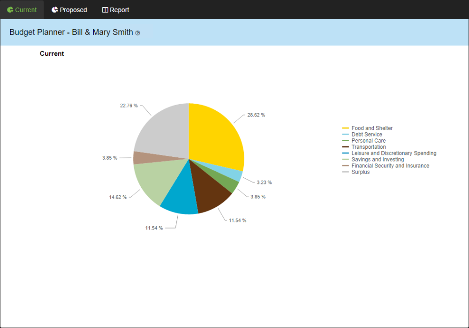The width and height of the screenshot is (469, 328).
Task: Click the pie chart icon on Current tab
Action: click(10, 9)
